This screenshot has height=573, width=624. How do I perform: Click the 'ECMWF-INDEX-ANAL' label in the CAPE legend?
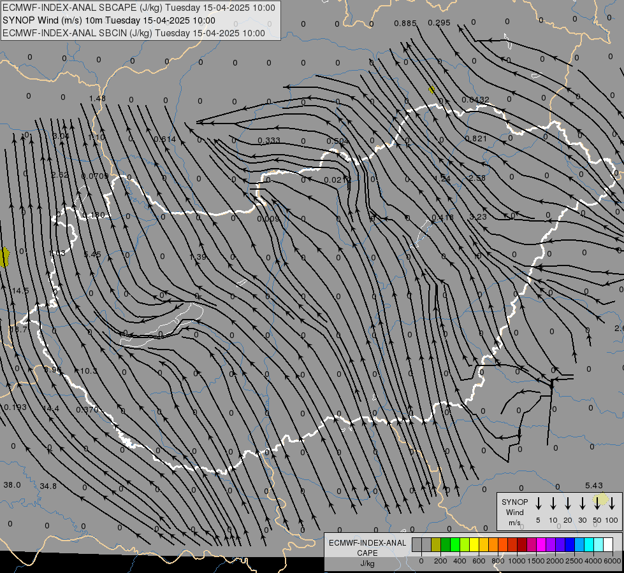click(x=367, y=543)
